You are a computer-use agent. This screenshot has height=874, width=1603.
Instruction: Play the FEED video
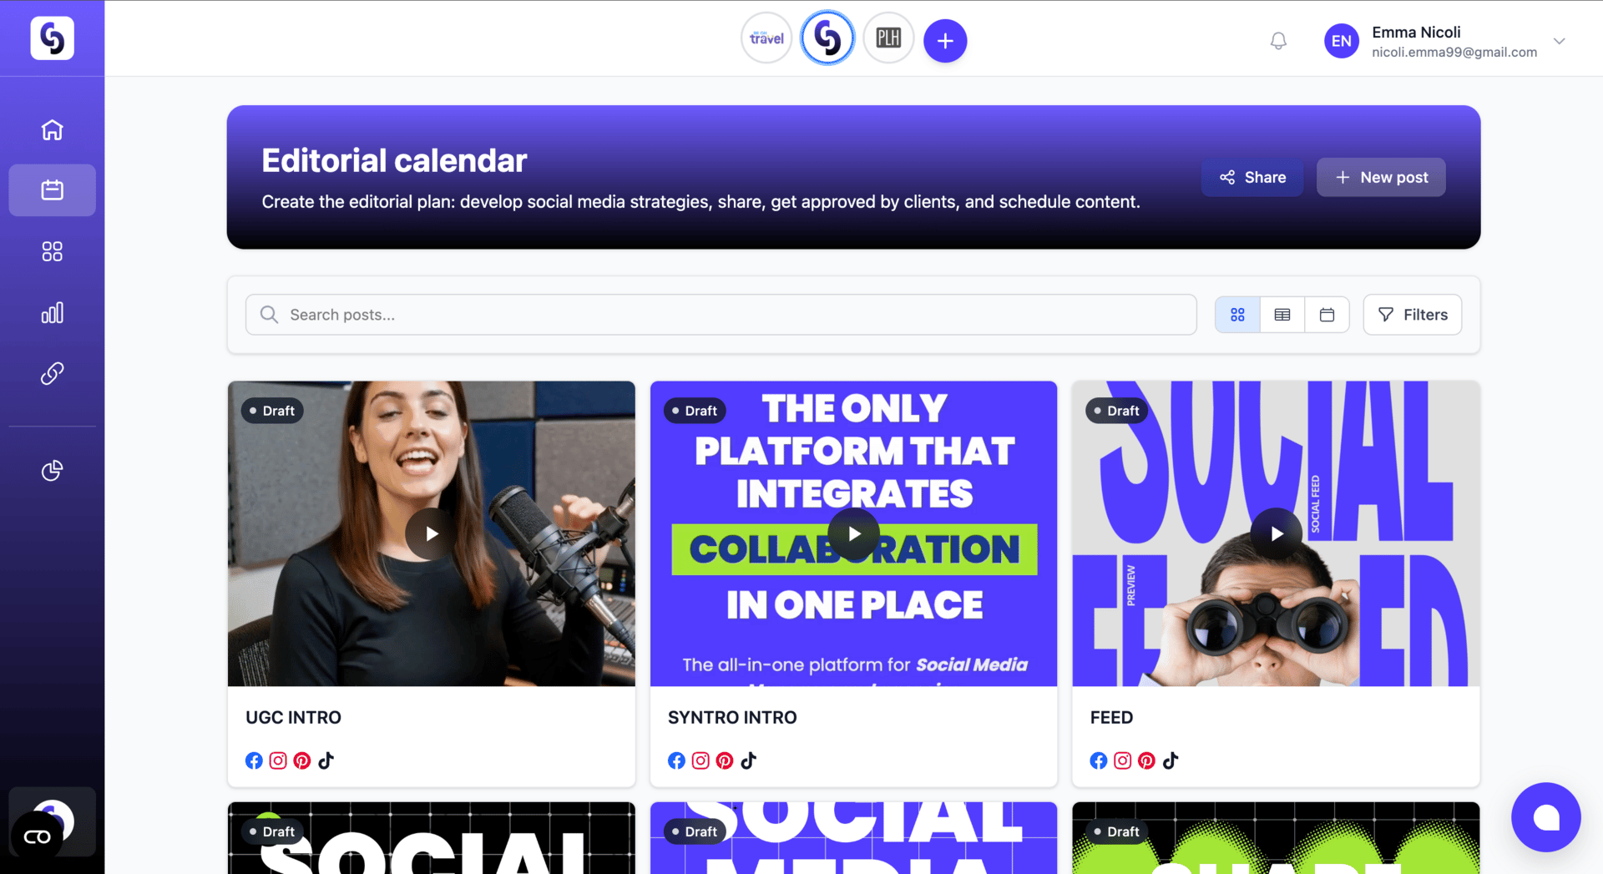(x=1276, y=533)
